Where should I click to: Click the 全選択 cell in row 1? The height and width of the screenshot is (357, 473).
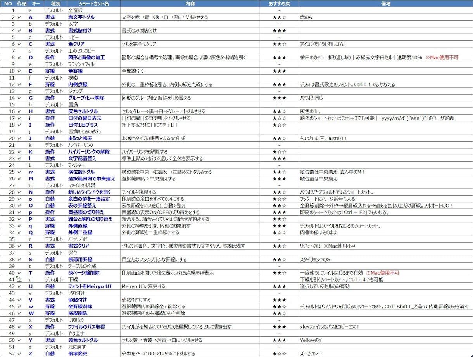pyautogui.click(x=93, y=10)
